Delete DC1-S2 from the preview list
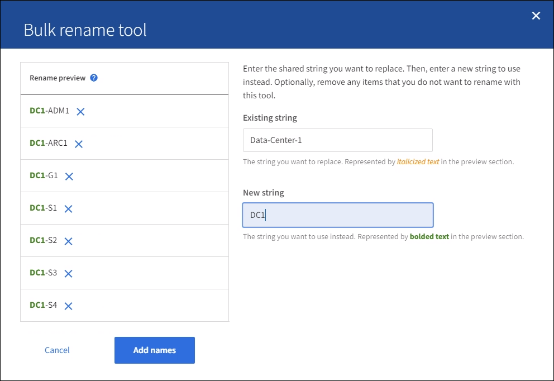554x381 pixels. [68, 241]
